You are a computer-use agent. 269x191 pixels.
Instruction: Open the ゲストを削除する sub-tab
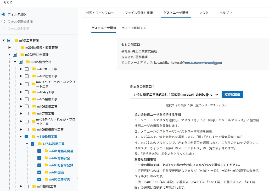tap(134, 28)
